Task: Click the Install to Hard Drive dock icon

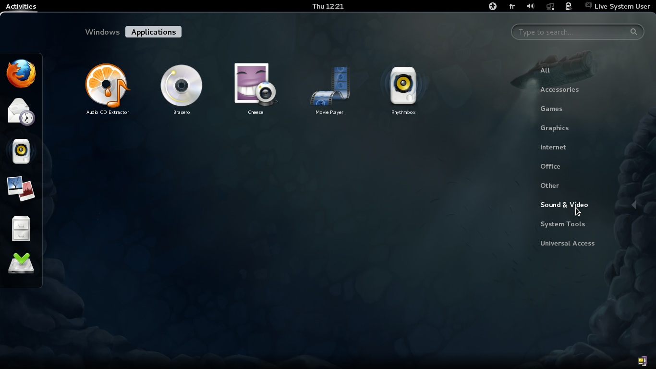Action: point(21,263)
